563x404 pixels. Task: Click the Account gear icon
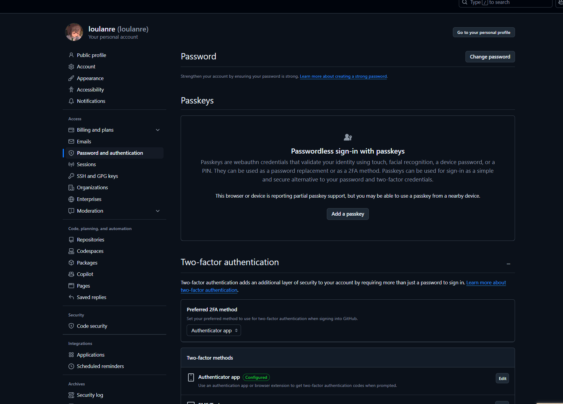click(x=71, y=67)
